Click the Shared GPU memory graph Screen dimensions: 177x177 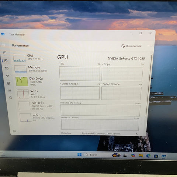coord(100,125)
